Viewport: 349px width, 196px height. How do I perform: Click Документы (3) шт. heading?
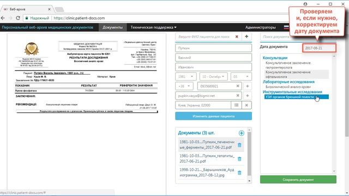196,133
